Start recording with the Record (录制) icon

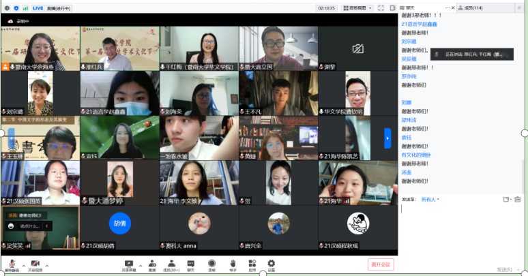pos(211,264)
